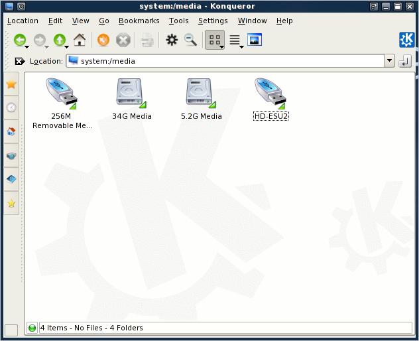Open the Settings menu
419x341 pixels.
pyautogui.click(x=213, y=21)
